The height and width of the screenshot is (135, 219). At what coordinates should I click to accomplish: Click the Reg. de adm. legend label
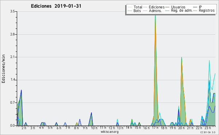coord(182,11)
